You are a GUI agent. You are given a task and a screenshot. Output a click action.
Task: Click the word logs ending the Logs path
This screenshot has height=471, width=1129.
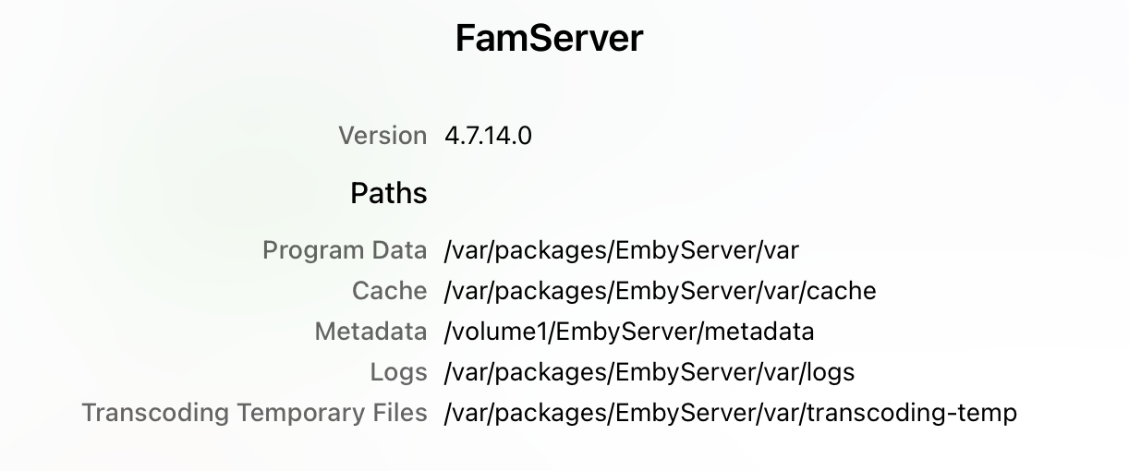click(831, 372)
